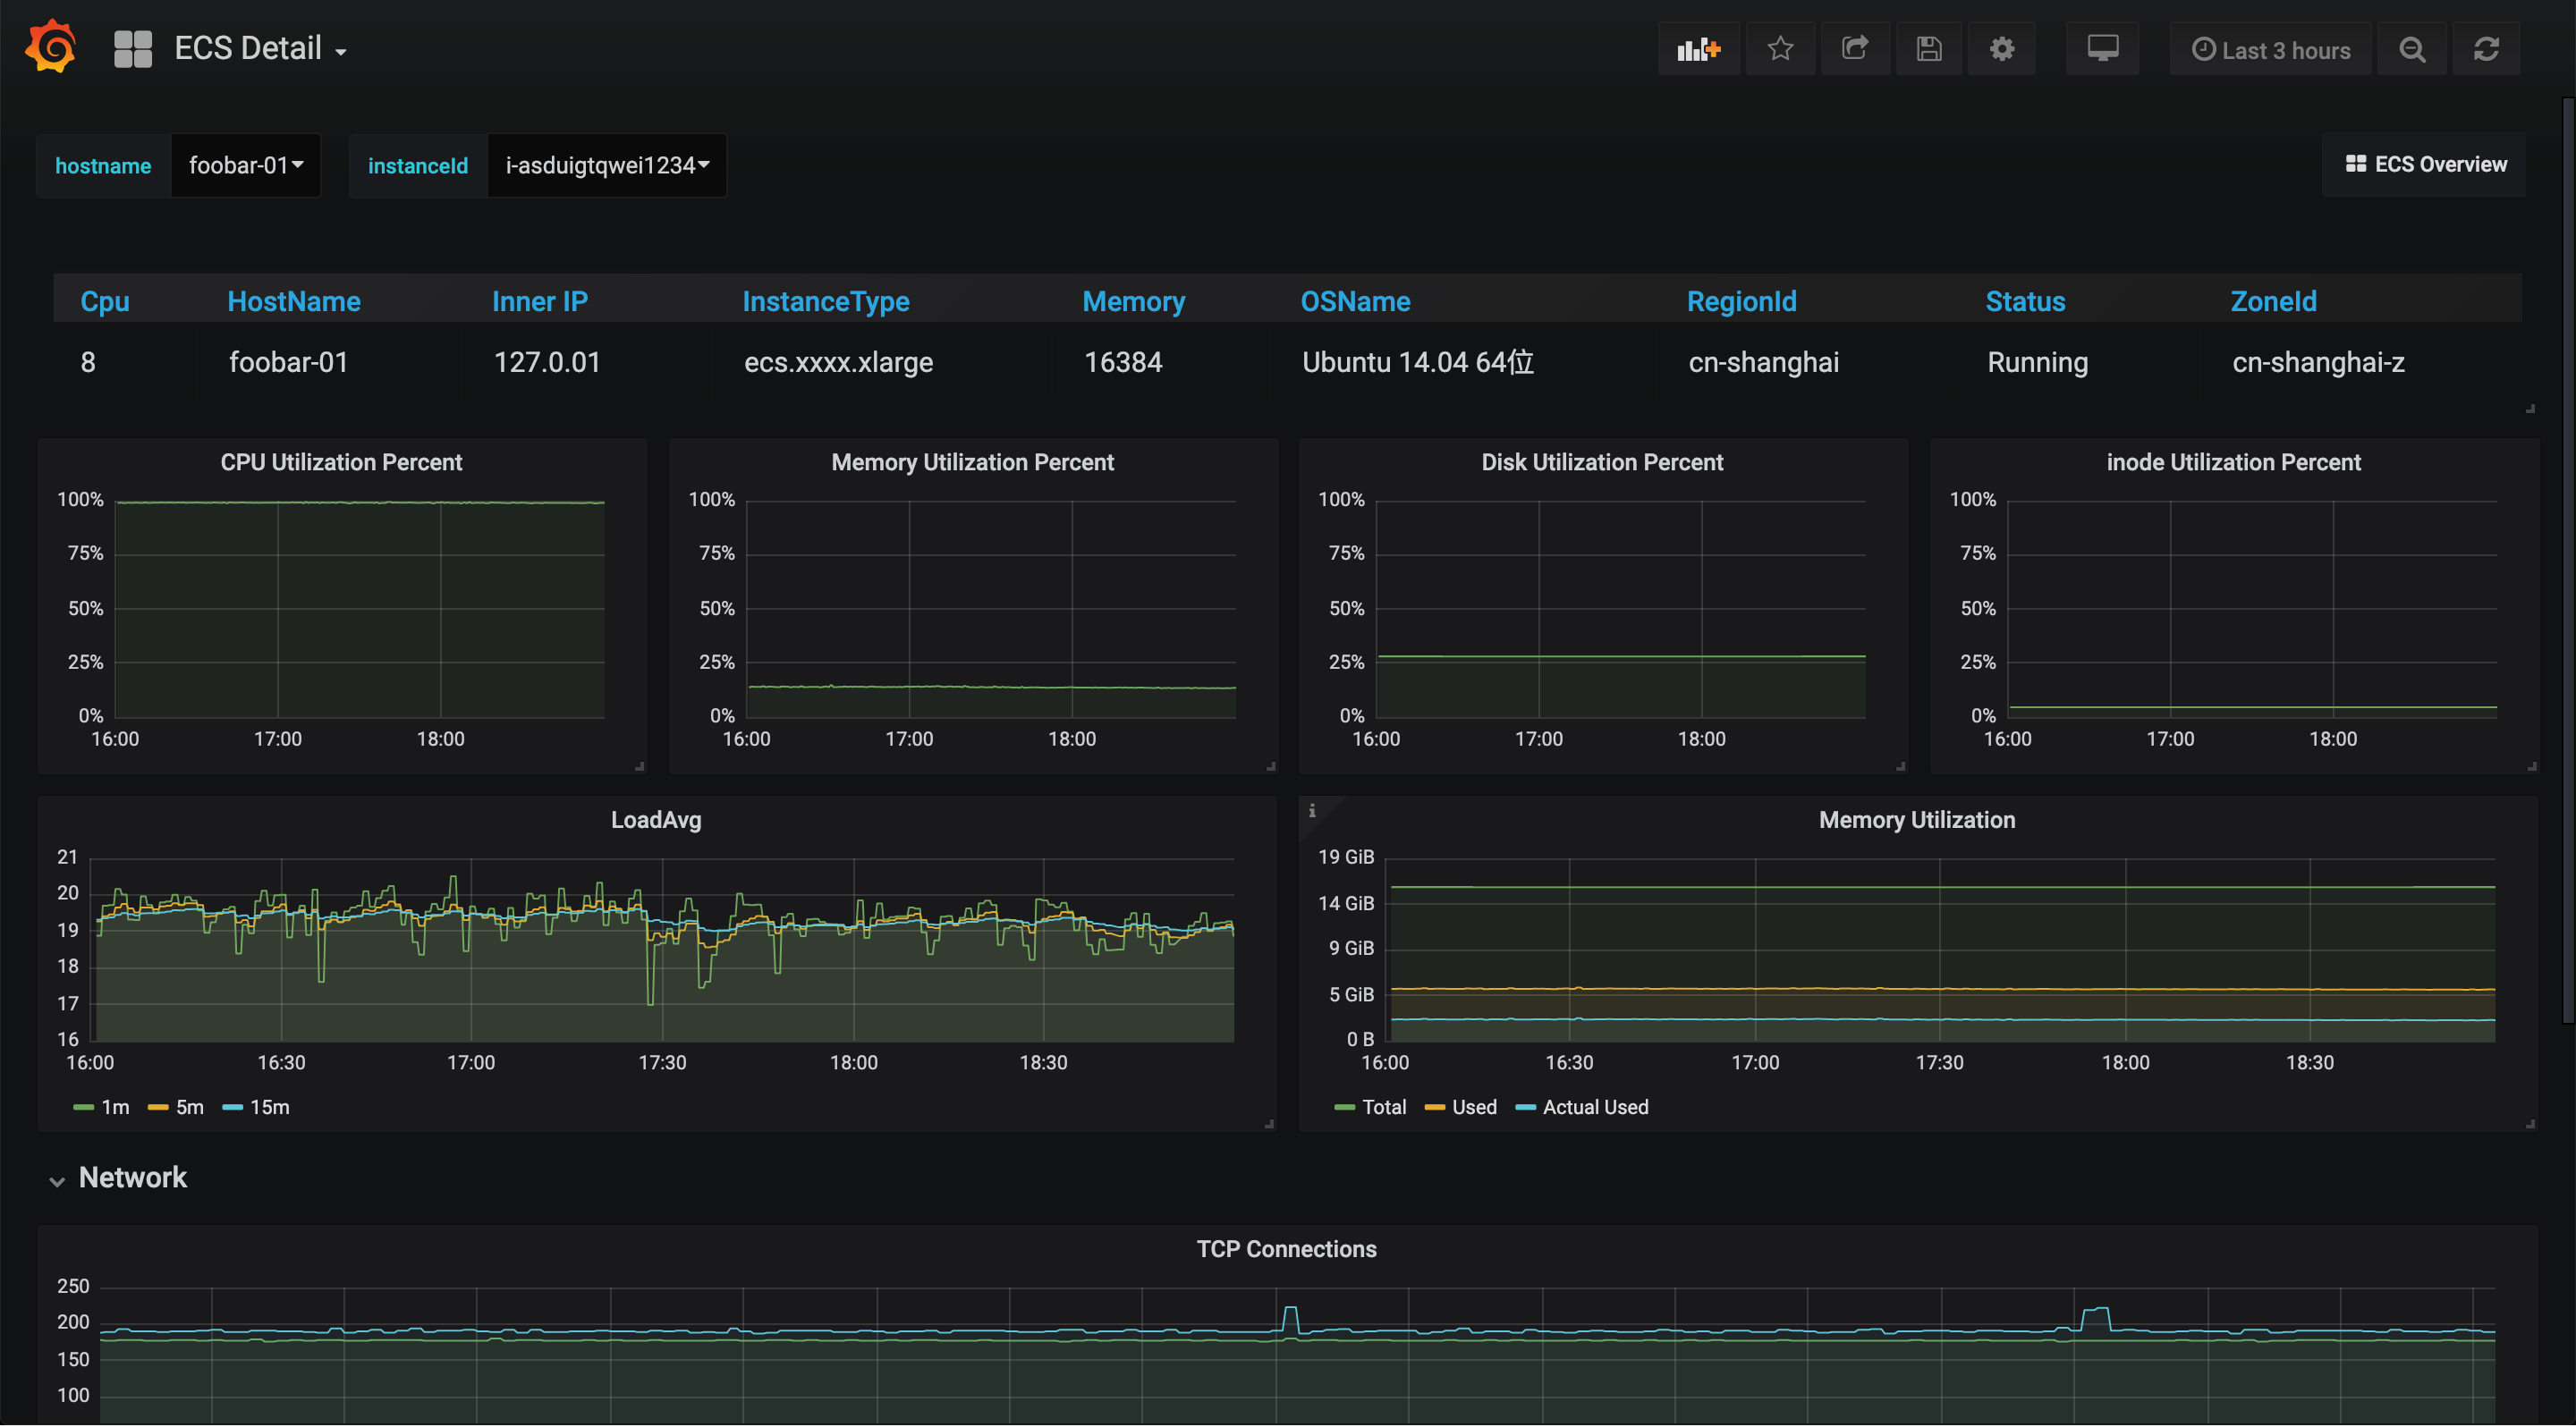Star this dashboard as favorite

click(x=1780, y=49)
